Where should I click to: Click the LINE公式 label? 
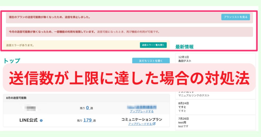click(x=28, y=120)
